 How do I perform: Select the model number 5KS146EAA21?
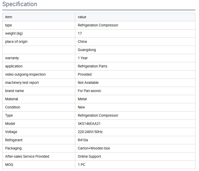tap(89, 124)
